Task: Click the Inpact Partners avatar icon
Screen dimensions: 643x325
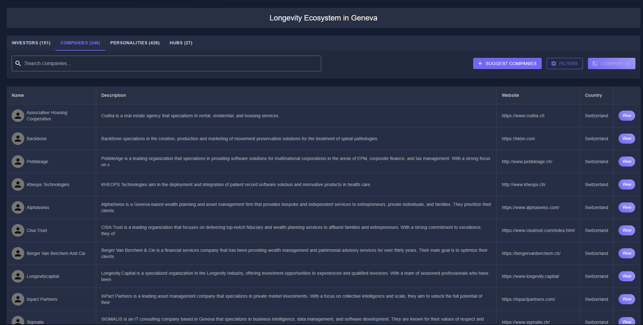Action: coord(18,299)
